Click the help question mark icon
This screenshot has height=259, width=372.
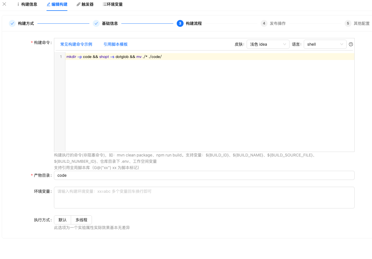(351, 44)
